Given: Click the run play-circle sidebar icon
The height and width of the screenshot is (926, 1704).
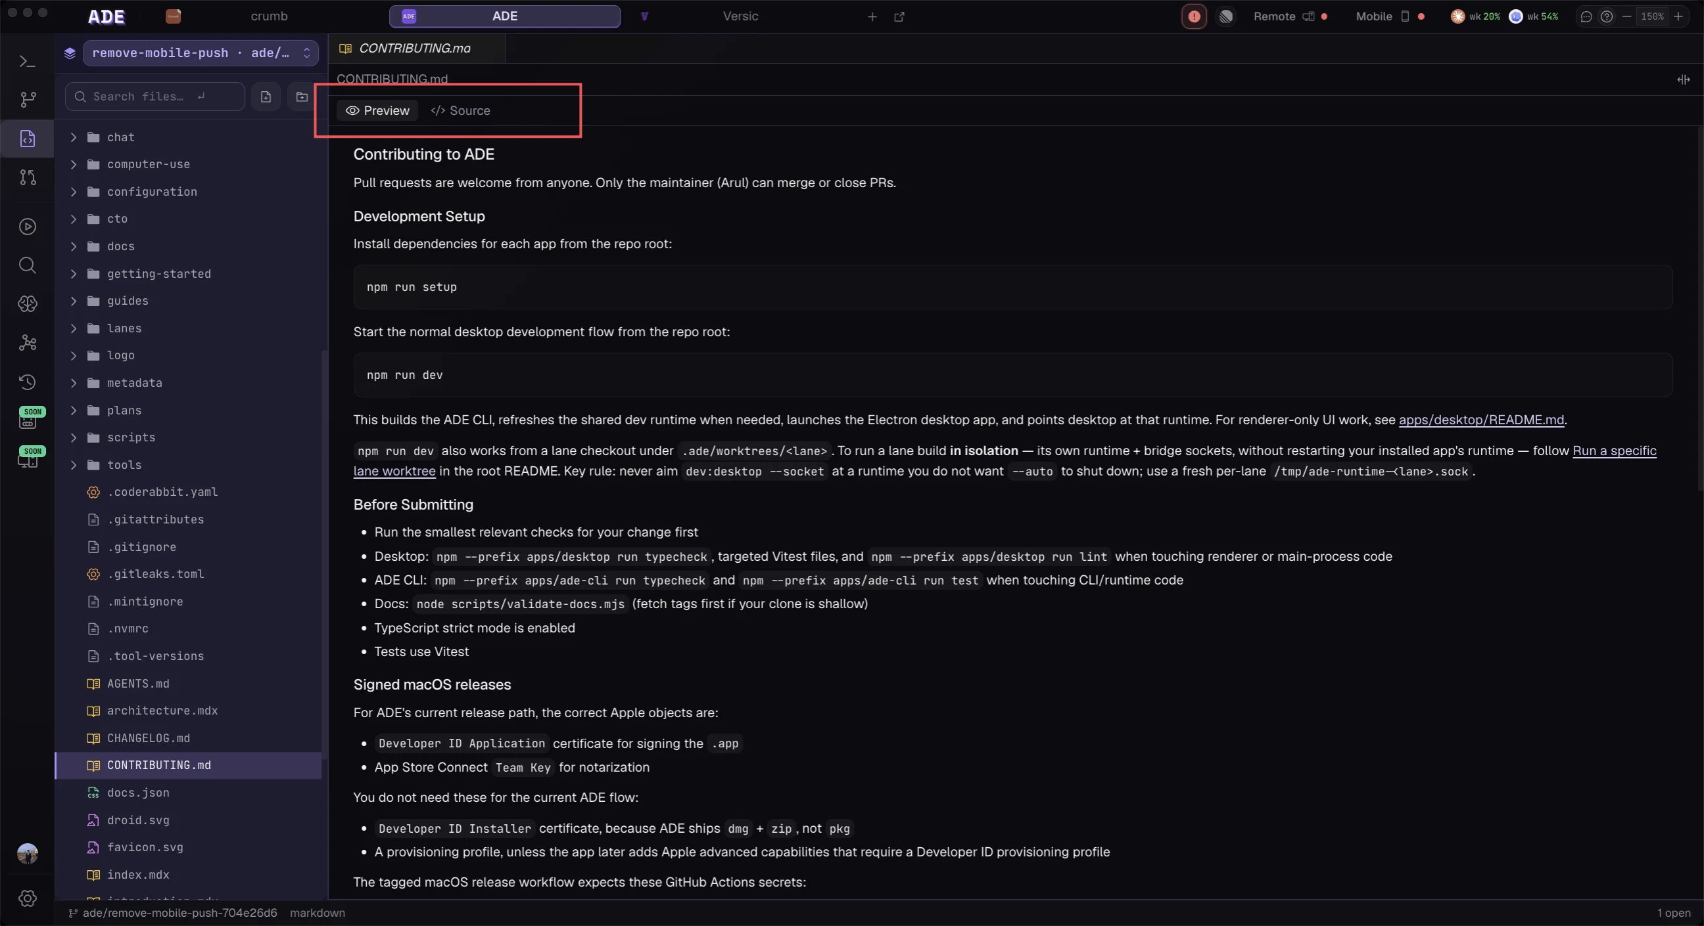Looking at the screenshot, I should pyautogui.click(x=27, y=227).
